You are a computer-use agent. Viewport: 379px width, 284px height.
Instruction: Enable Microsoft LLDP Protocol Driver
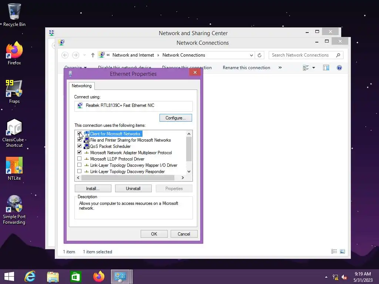pyautogui.click(x=79, y=158)
